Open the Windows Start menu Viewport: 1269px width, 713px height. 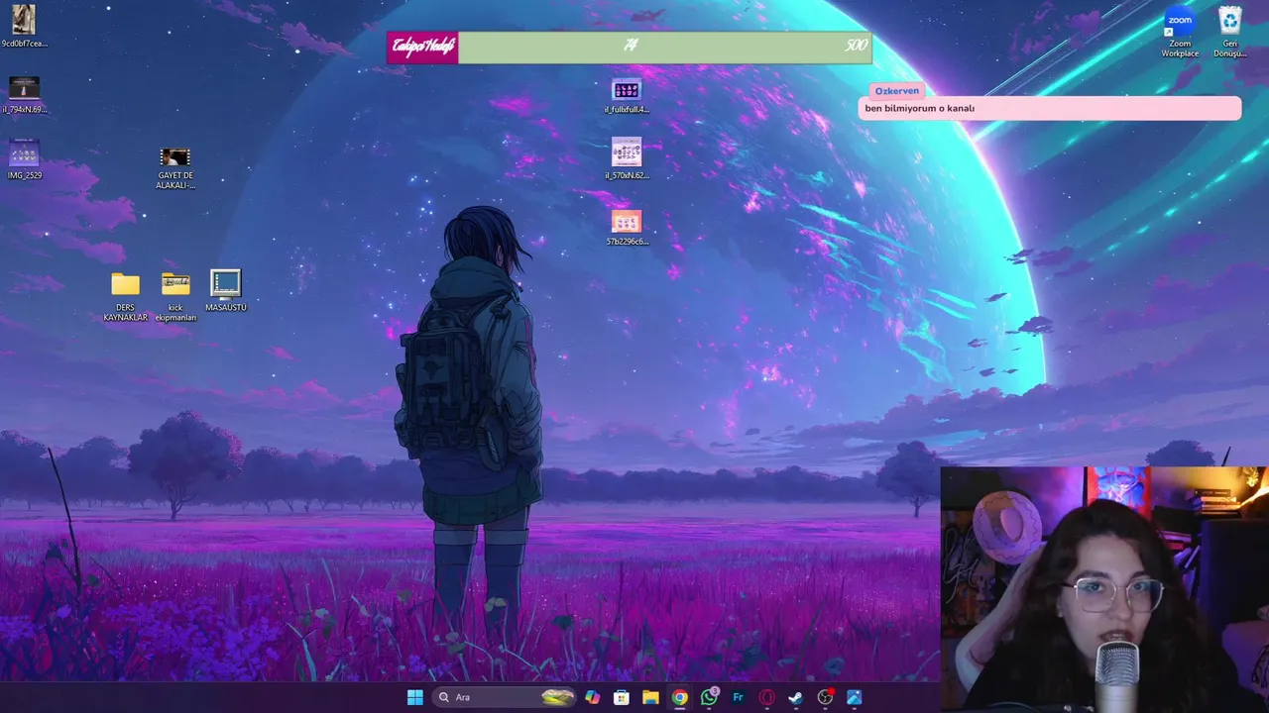click(x=414, y=697)
